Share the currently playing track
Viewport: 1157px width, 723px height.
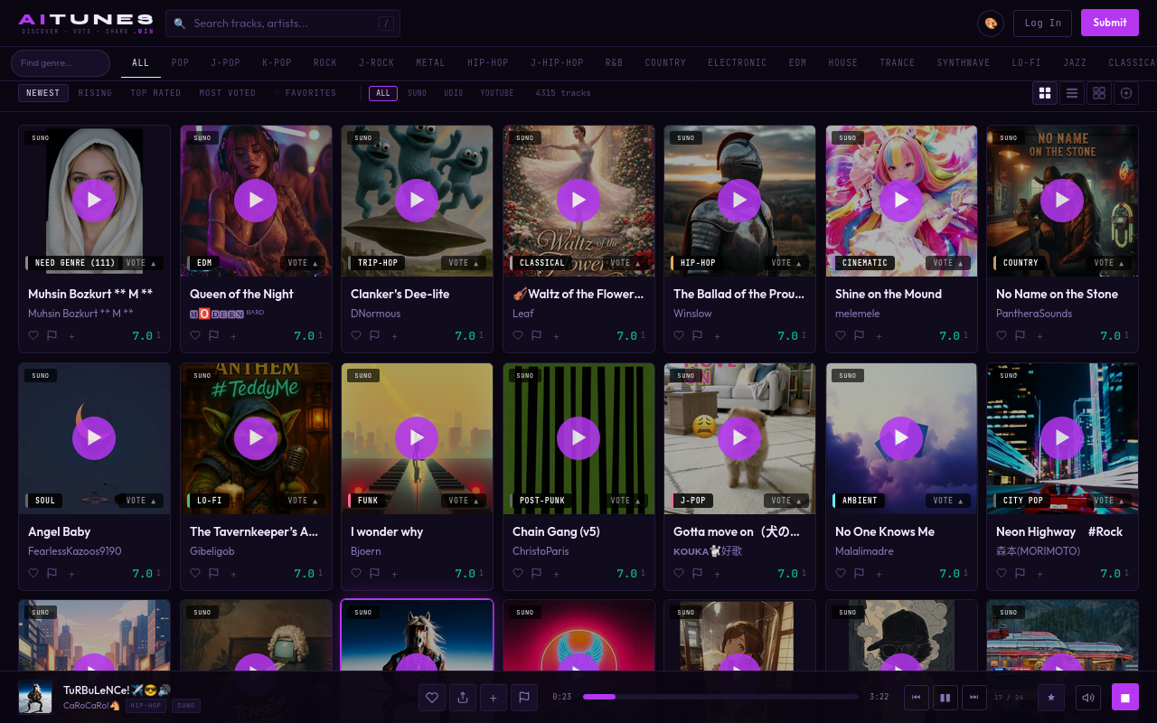point(463,697)
